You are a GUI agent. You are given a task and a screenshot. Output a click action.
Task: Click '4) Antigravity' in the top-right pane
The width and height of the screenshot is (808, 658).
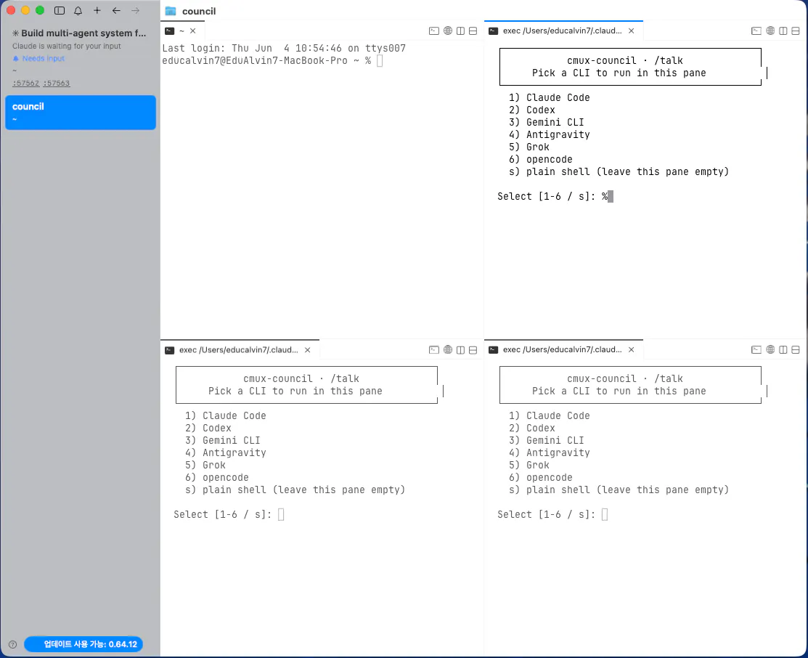tap(550, 134)
